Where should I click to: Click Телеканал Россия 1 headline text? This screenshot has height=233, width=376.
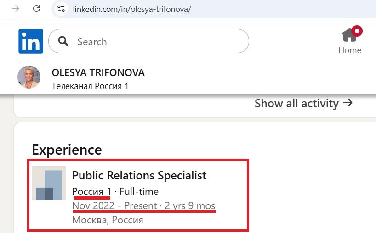[x=90, y=86]
